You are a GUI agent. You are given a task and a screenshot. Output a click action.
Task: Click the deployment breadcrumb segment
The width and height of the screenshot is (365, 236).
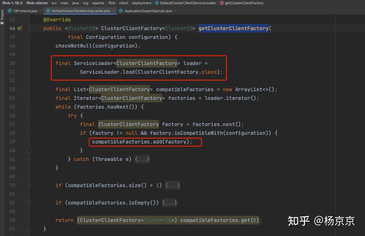142,3
